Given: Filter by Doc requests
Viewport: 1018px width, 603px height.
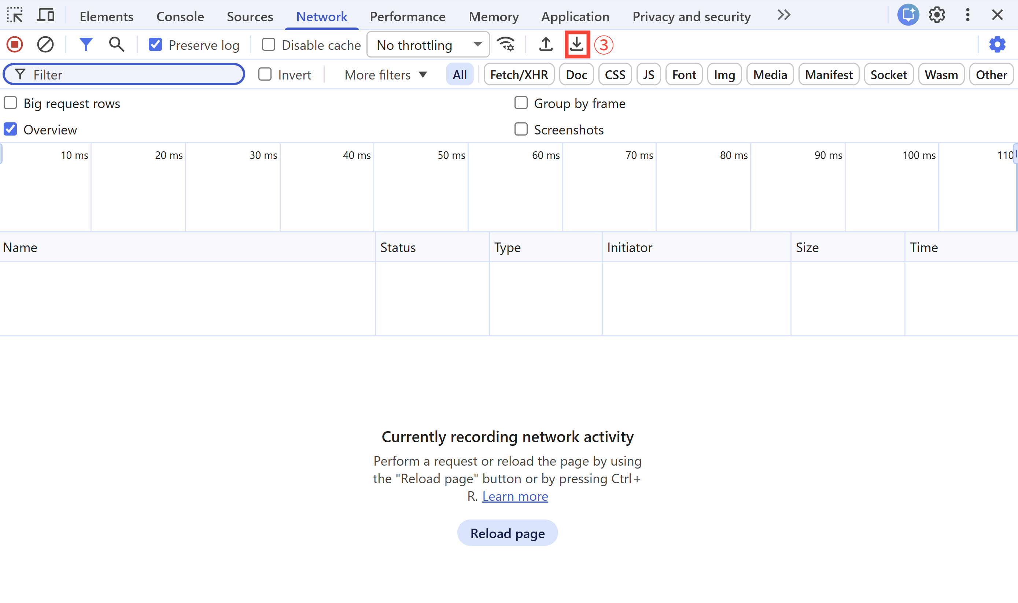Looking at the screenshot, I should pos(577,75).
